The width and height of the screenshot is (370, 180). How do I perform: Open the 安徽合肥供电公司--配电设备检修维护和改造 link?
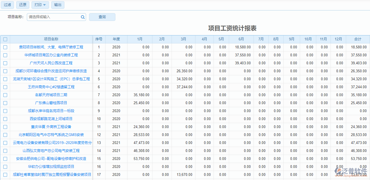(51, 159)
